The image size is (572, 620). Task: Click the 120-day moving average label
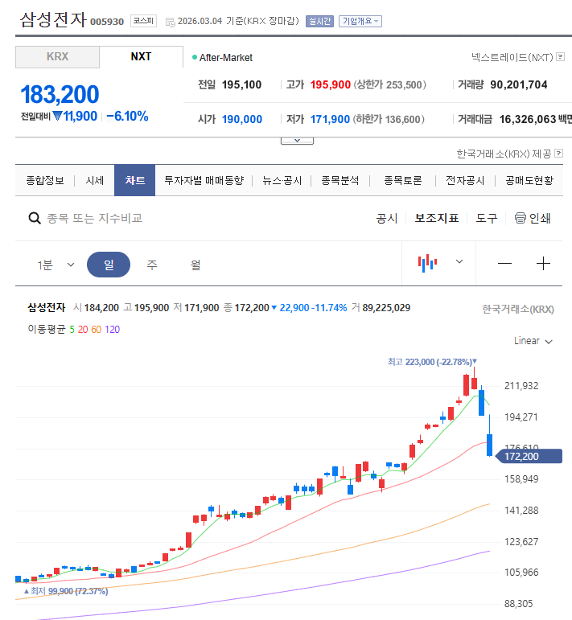[x=113, y=330]
